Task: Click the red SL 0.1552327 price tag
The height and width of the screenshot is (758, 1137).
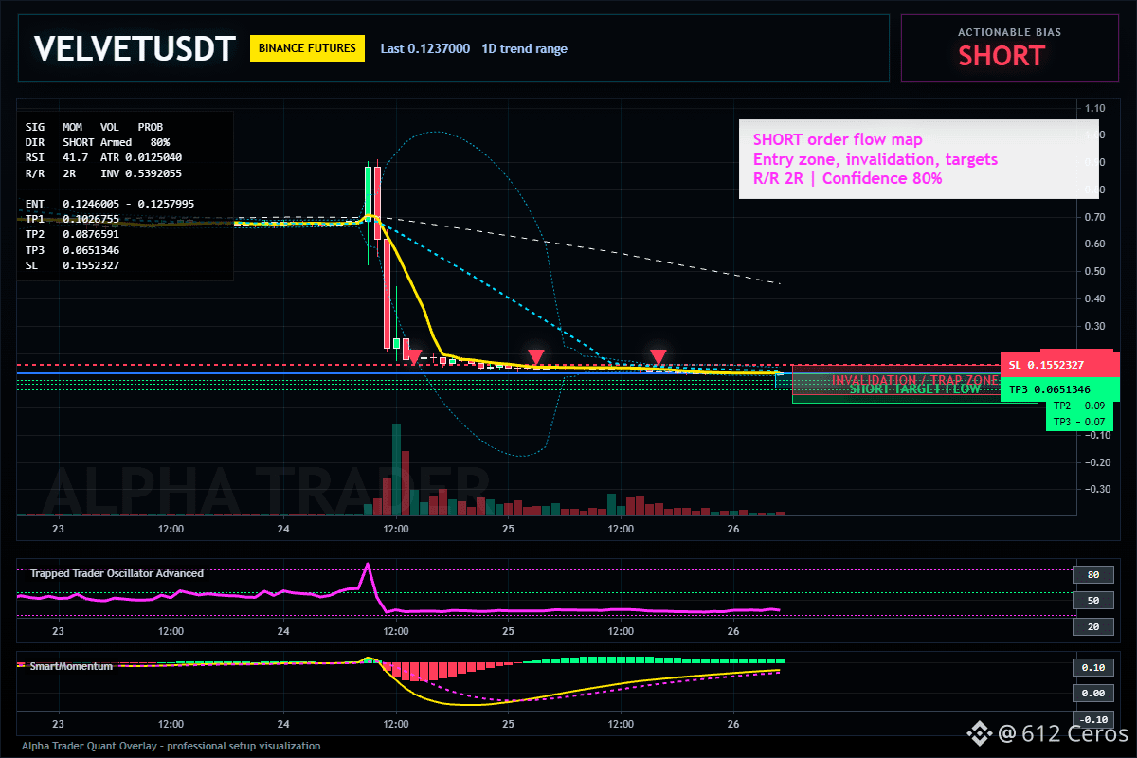Action: 1059,365
